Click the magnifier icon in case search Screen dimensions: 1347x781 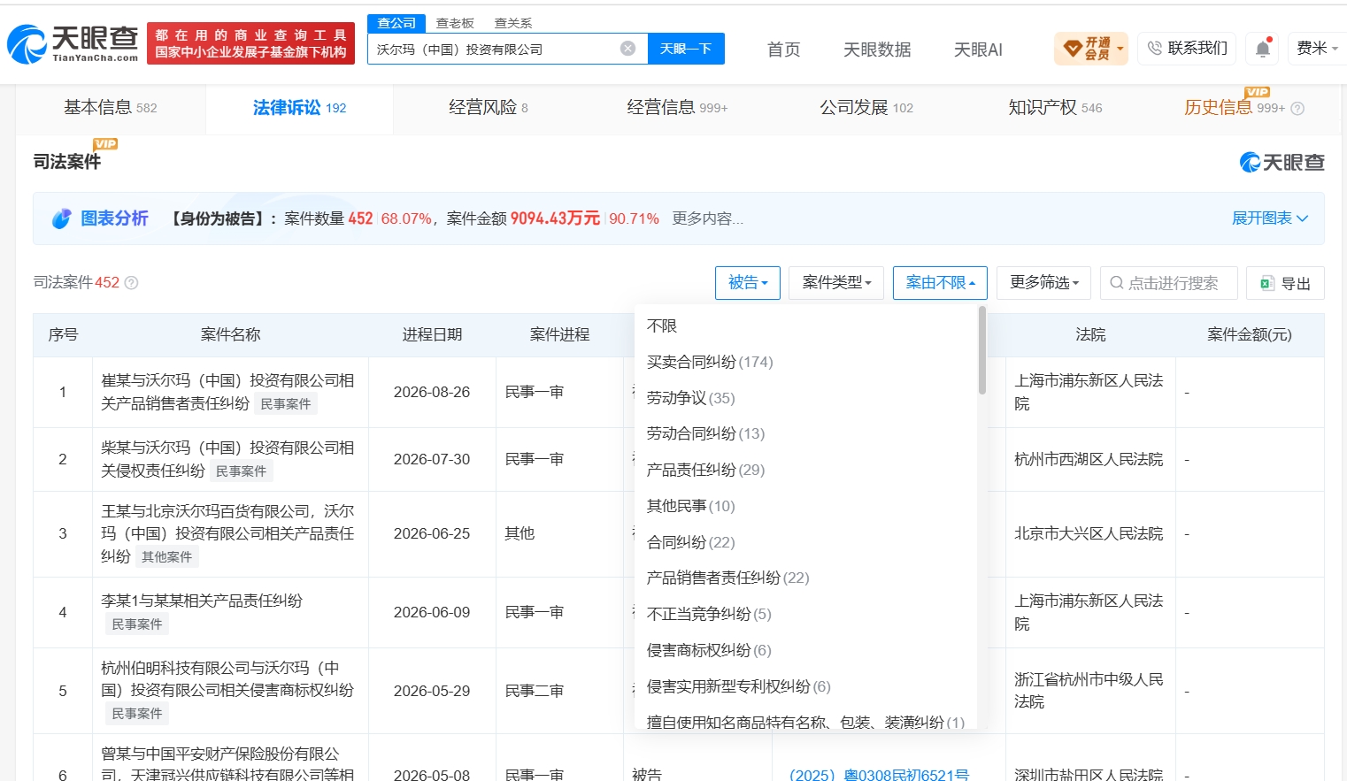coord(1117,283)
